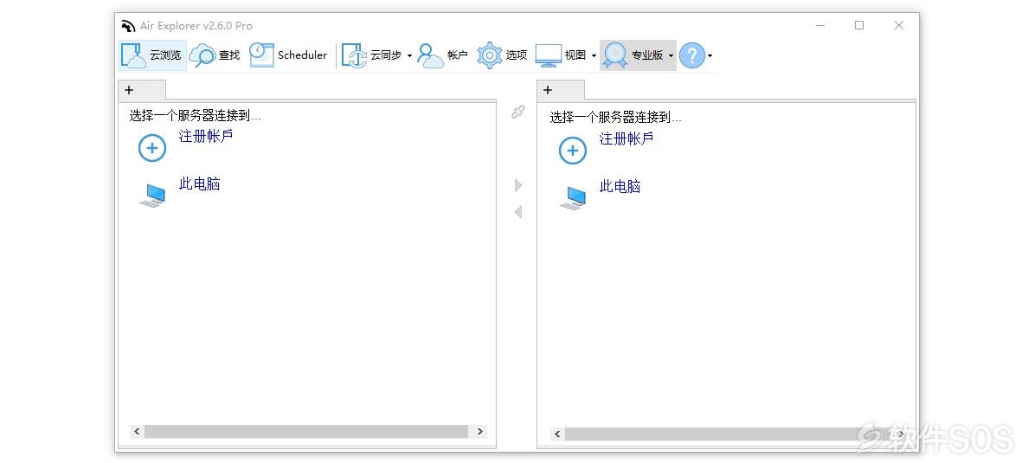Screen dimensions: 1028x463
Task: Click left pane horizontal scrollbar track
Action: pos(306,432)
